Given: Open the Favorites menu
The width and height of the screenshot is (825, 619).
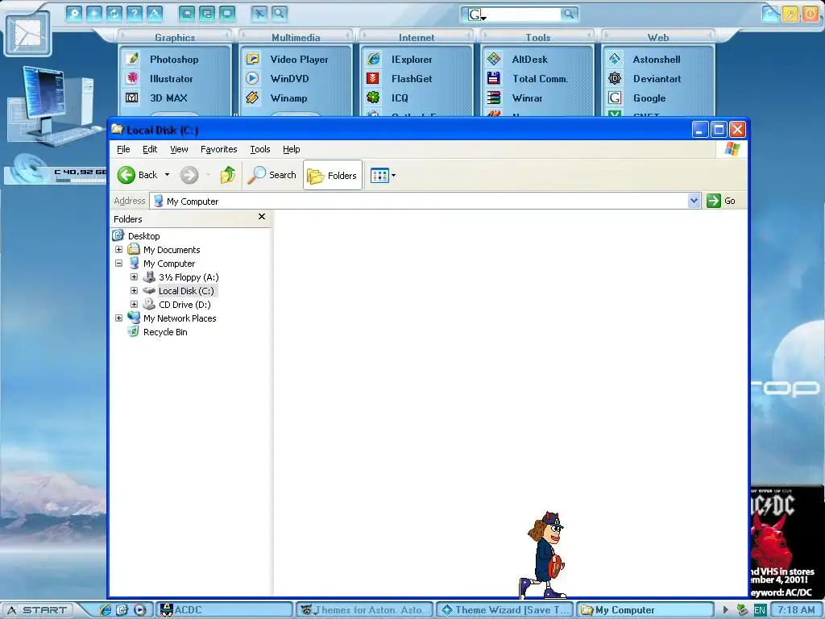Looking at the screenshot, I should tap(219, 149).
